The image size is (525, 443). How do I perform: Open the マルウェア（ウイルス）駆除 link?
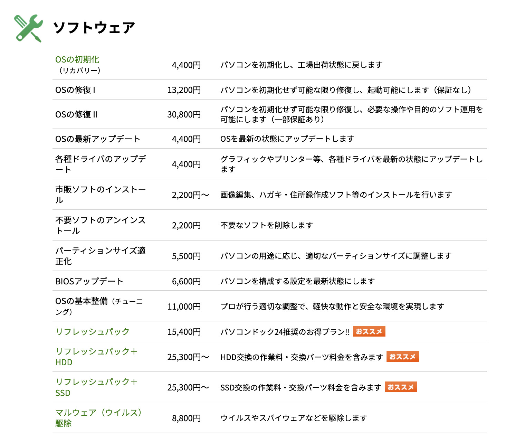pos(98,413)
